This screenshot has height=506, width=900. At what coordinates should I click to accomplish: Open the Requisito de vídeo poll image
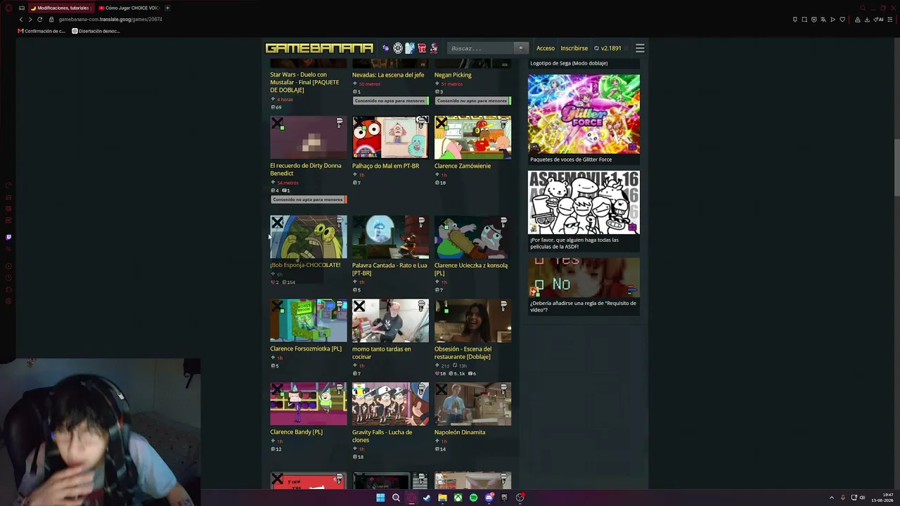click(584, 278)
